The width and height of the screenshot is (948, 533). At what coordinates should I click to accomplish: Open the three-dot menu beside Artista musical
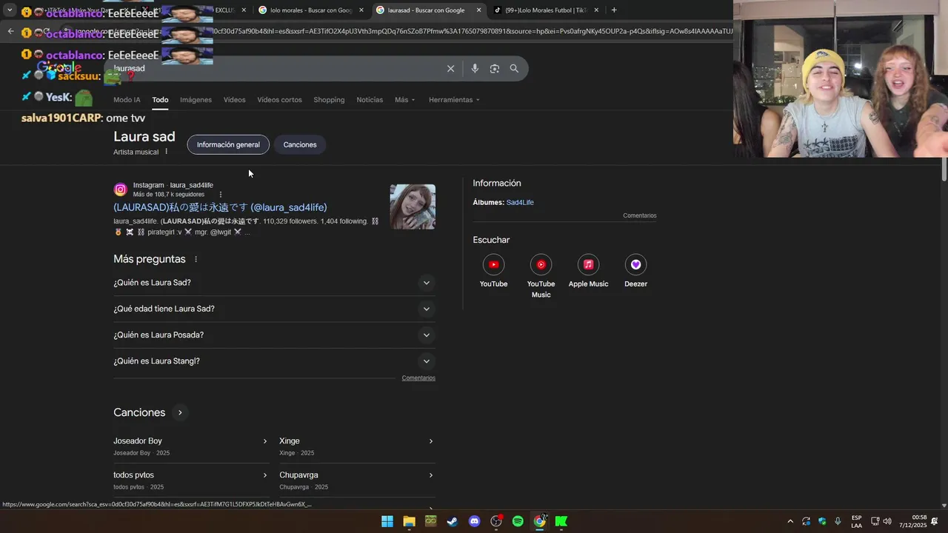(166, 152)
